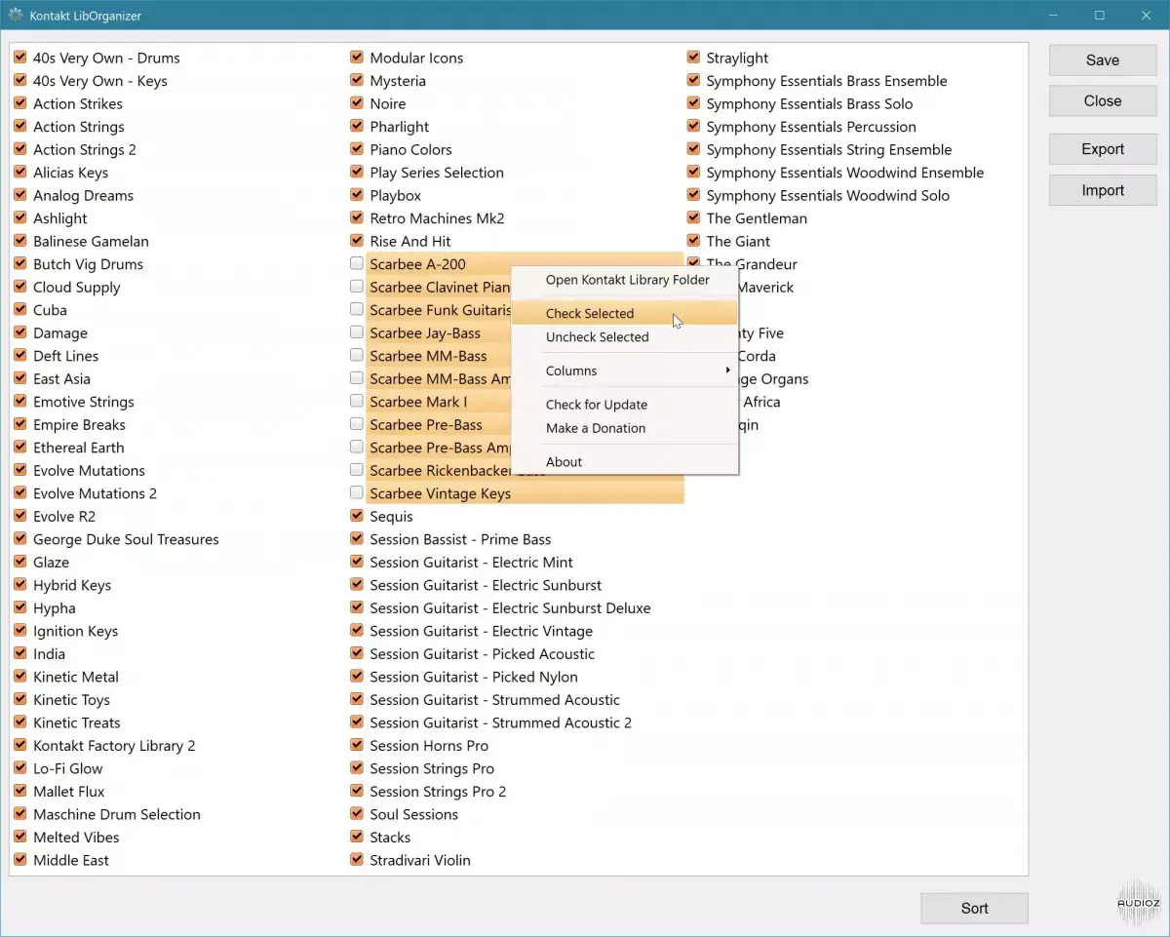1170x937 pixels.
Task: Select the Mysteria library name
Action: pyautogui.click(x=397, y=81)
